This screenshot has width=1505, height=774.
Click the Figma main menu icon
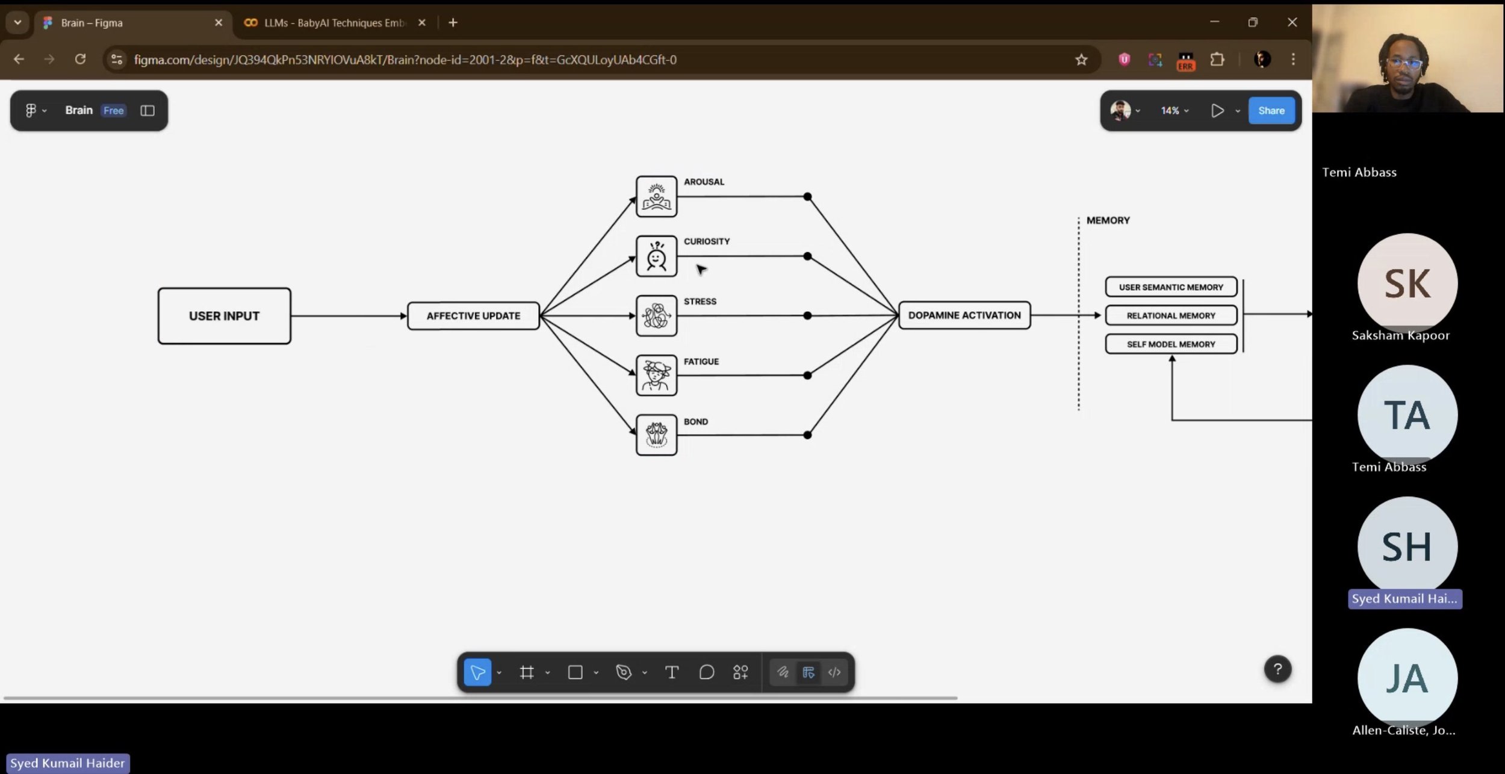coord(31,110)
